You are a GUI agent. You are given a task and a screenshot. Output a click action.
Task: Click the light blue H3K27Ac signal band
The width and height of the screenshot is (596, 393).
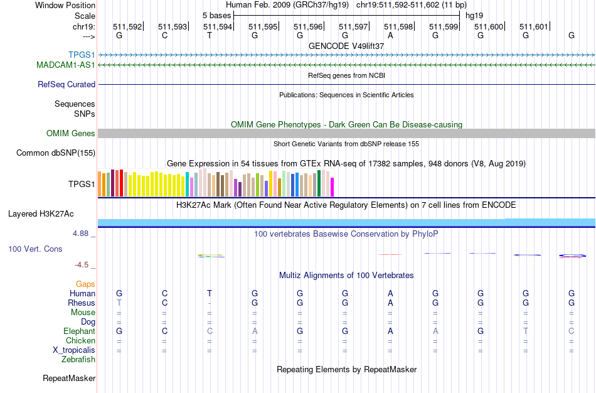(346, 223)
